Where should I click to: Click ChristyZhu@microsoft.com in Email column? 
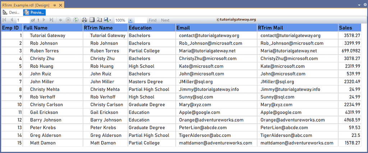(208, 58)
